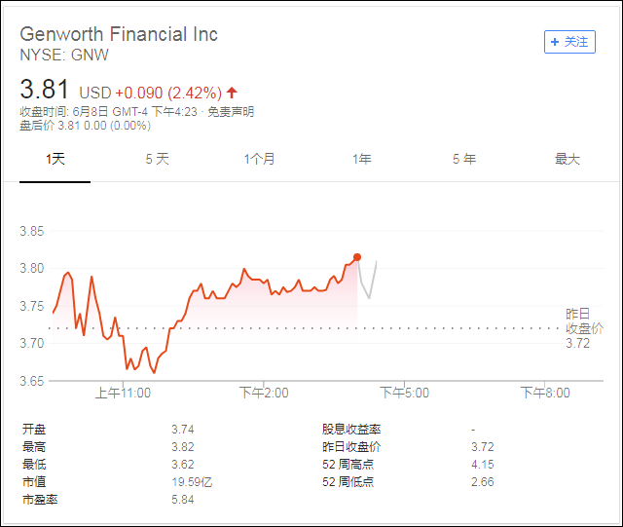Click the 昨日收盘价 label on the chart
623x527 pixels.
pyautogui.click(x=583, y=320)
